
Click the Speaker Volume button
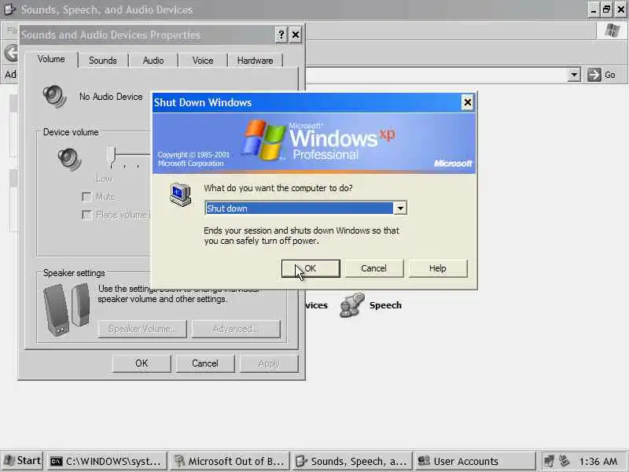point(142,329)
